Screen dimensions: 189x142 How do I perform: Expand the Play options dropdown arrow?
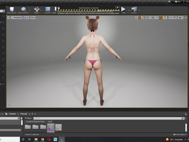pos(129,10)
